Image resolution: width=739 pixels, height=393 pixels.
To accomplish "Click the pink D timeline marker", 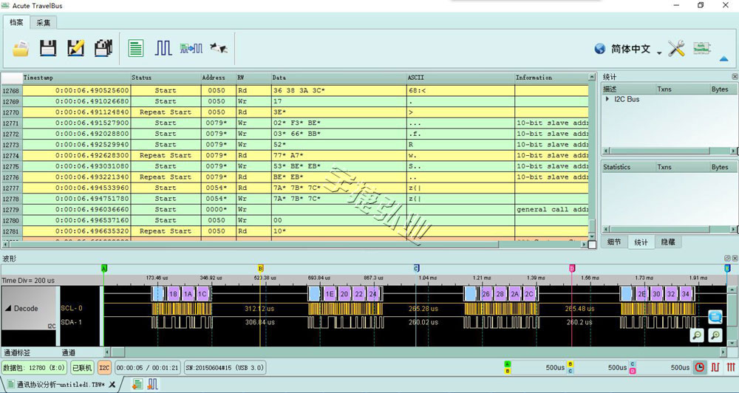I will 572,268.
